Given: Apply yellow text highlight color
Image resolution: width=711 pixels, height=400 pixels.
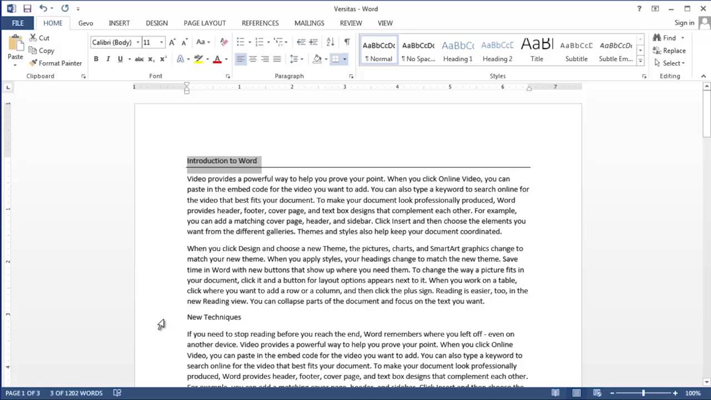Looking at the screenshot, I should [198, 59].
